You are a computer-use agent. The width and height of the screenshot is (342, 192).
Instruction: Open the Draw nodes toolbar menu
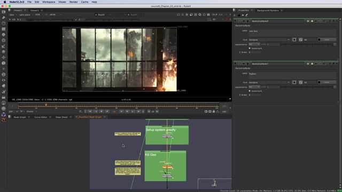point(4,18)
